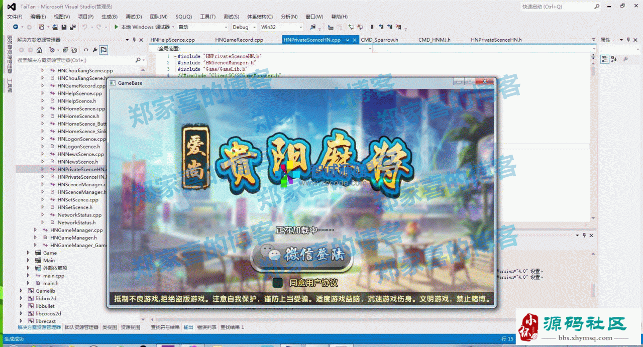
Task: Open the open-documents tab list dropdown
Action: 594,40
